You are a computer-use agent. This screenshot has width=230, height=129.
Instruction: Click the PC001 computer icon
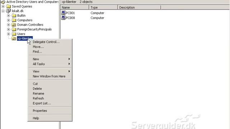click(63, 13)
